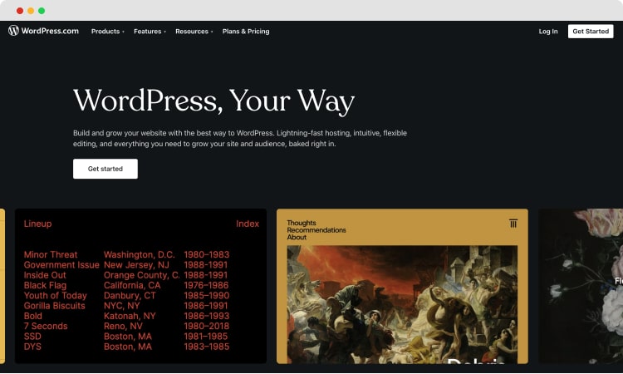Click the yellow minimize window dot
The height and width of the screenshot is (374, 623).
(x=31, y=11)
